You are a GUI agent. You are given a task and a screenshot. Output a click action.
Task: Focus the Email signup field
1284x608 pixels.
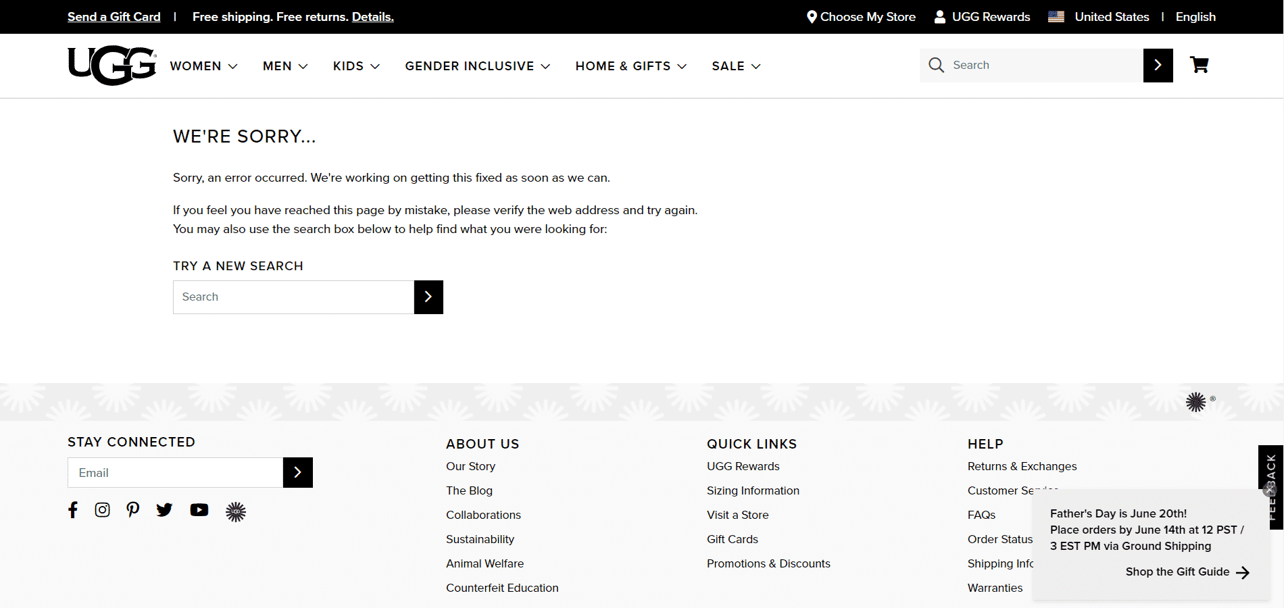(175, 472)
